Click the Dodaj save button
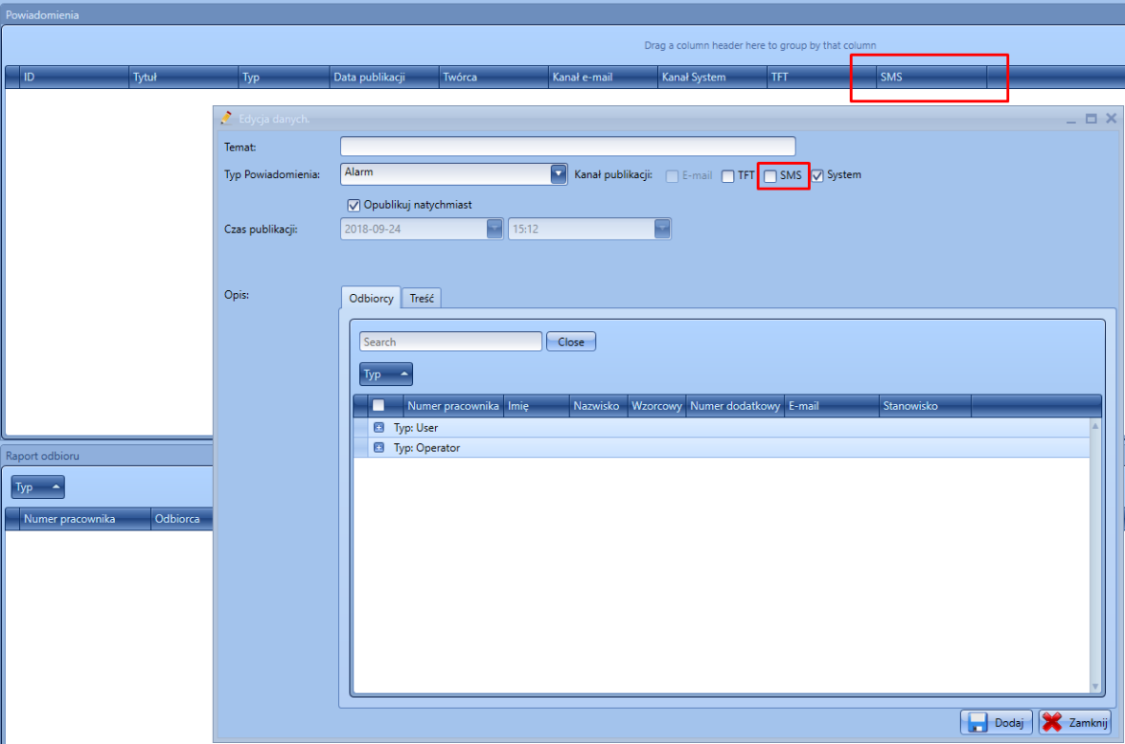Screen dimensions: 1125x744 996,723
